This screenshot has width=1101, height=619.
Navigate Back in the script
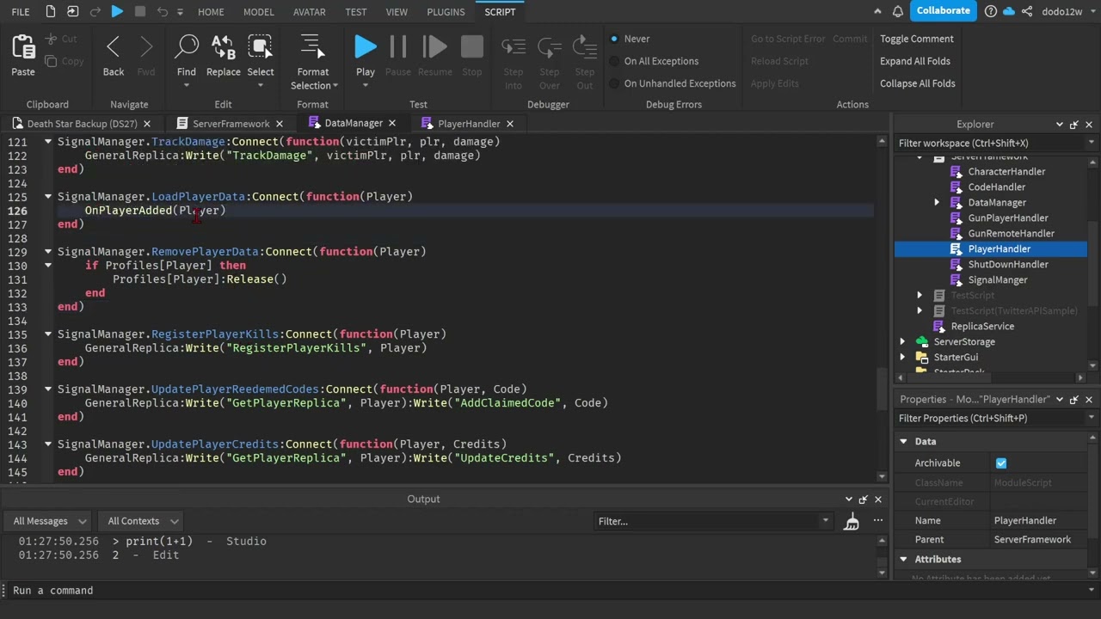tap(114, 48)
